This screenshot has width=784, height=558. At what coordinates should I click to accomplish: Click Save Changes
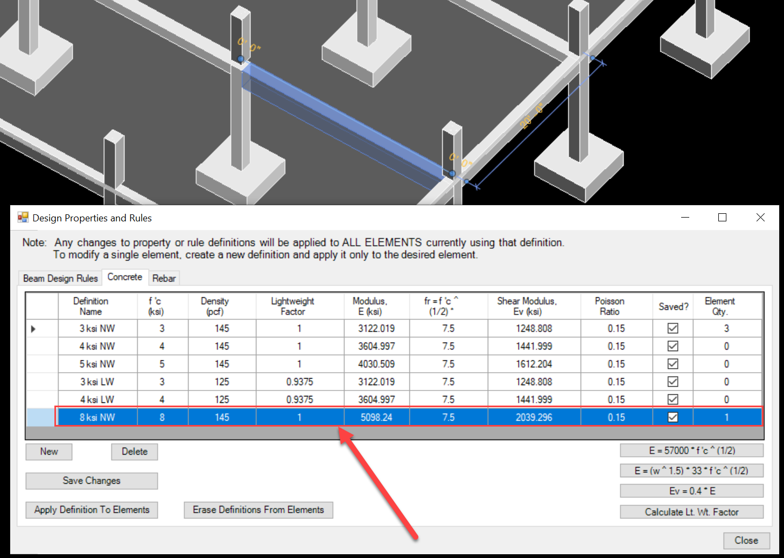pos(92,480)
